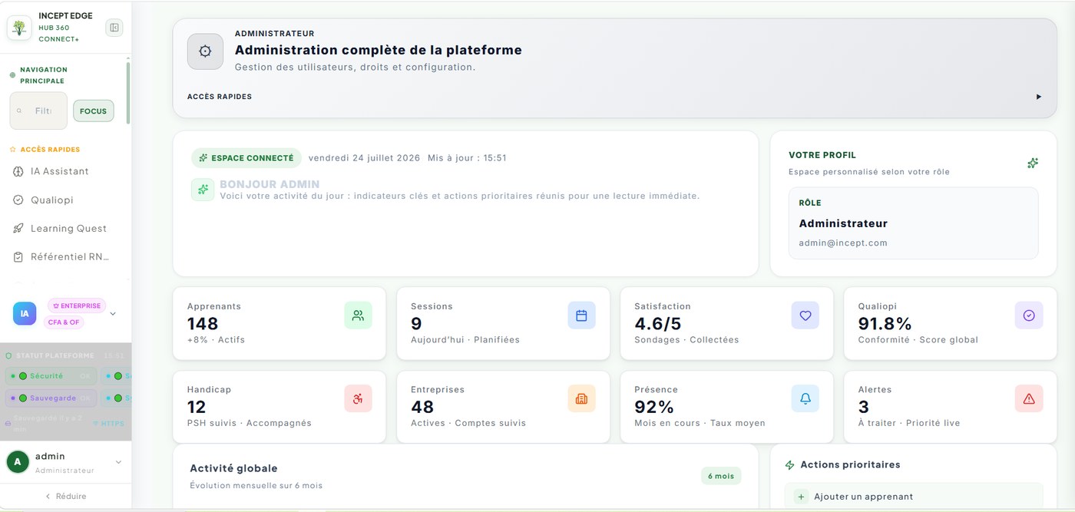
Task: Click the Sessions calendar icon
Action: coord(581,315)
